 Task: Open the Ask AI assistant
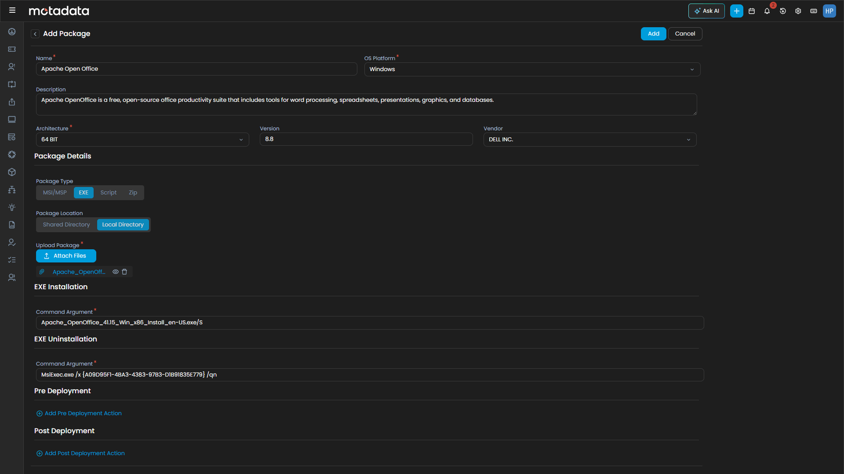pos(706,11)
